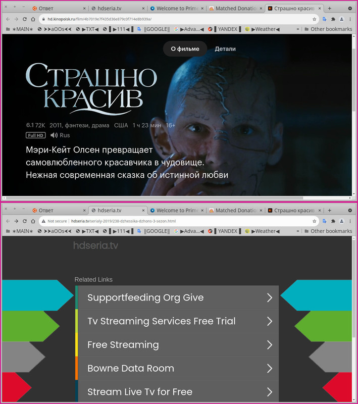Reload the page in top kinopoisk window
The height and width of the screenshot is (404, 358).
click(x=25, y=19)
